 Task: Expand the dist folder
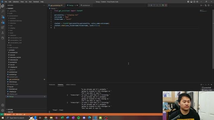26,45
